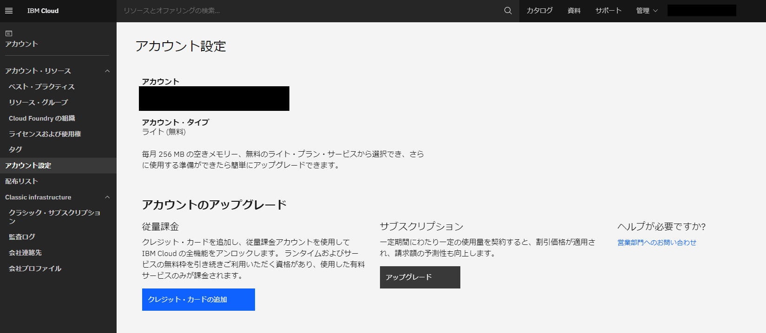Click the Classic infrastructure section label
This screenshot has height=333, width=766.
click(38, 197)
